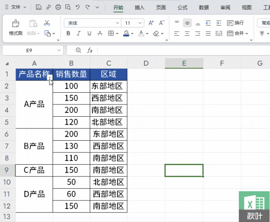
Task: Click the Clear eraser icon
Action: pos(156,33)
